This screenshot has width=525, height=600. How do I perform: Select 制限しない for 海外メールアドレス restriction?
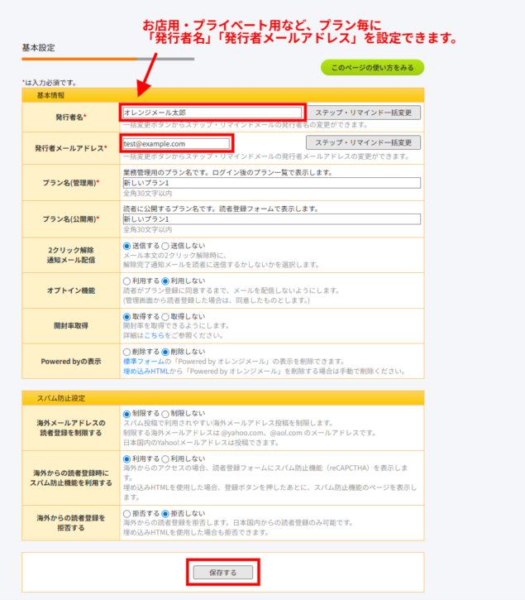[165, 414]
